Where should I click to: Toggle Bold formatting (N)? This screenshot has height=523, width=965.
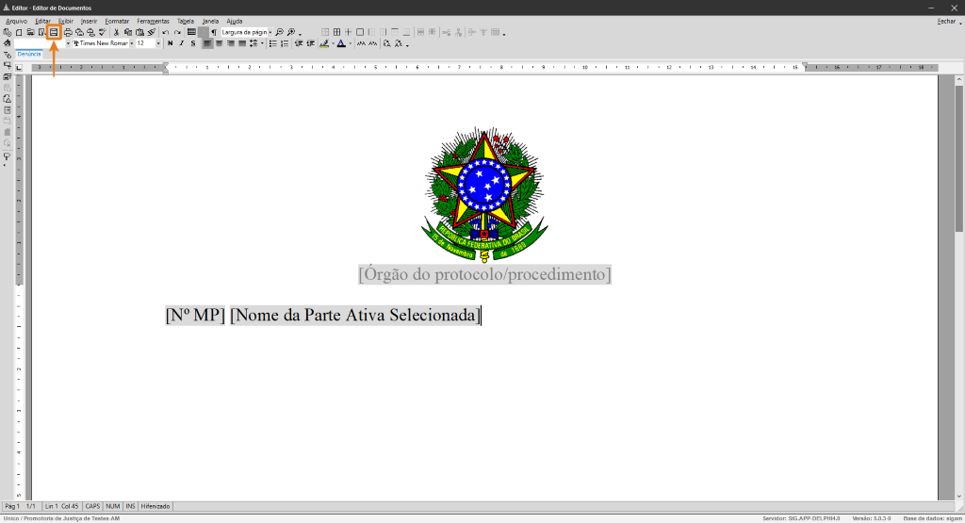(170, 43)
